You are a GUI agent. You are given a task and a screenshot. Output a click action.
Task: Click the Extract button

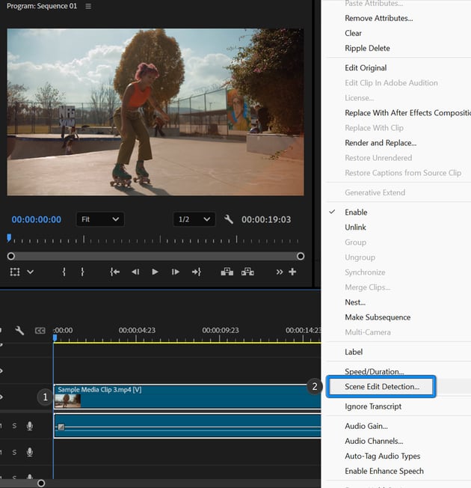pyautogui.click(x=247, y=272)
